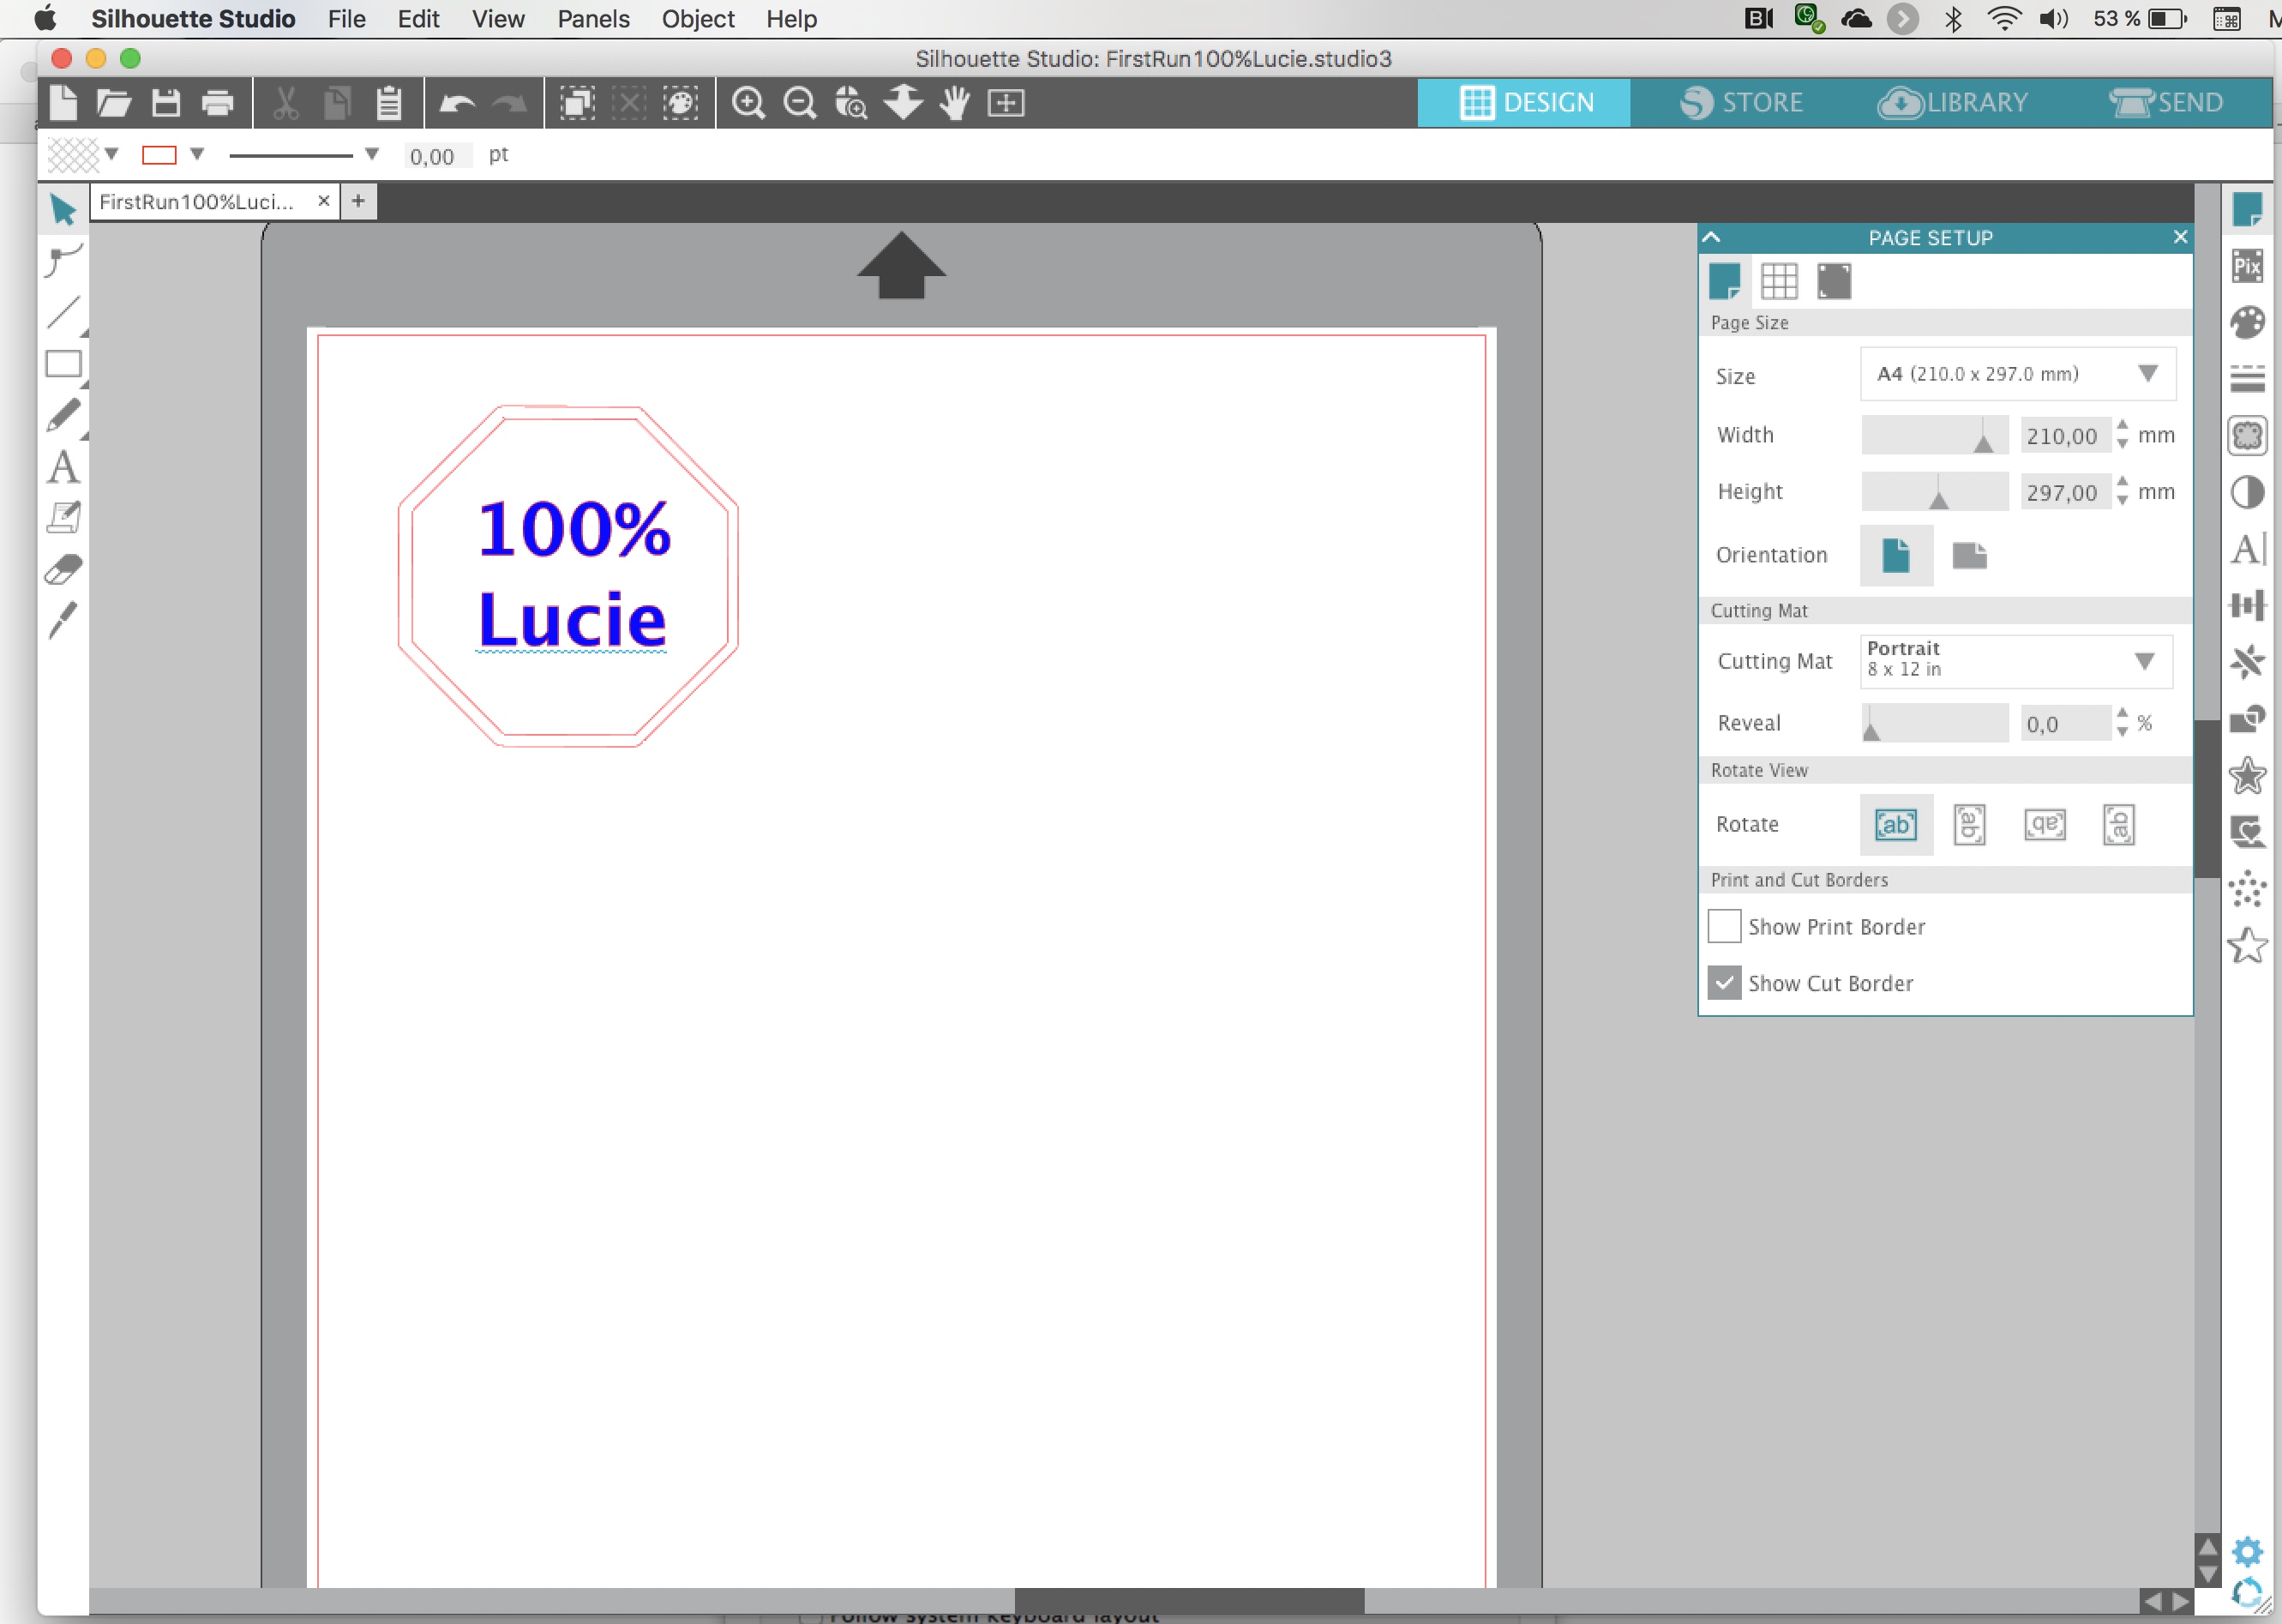The image size is (2282, 1624).
Task: Enable the Show Print Border checkbox
Action: pyautogui.click(x=1724, y=926)
